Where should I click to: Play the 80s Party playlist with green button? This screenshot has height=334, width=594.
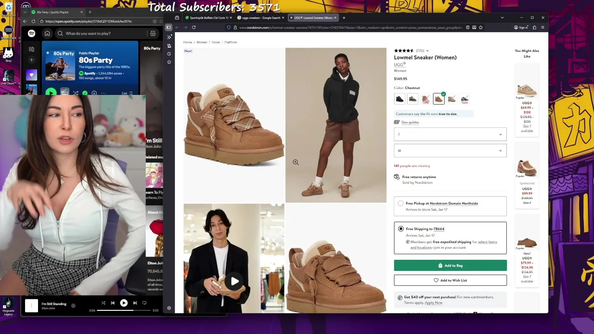click(x=51, y=93)
